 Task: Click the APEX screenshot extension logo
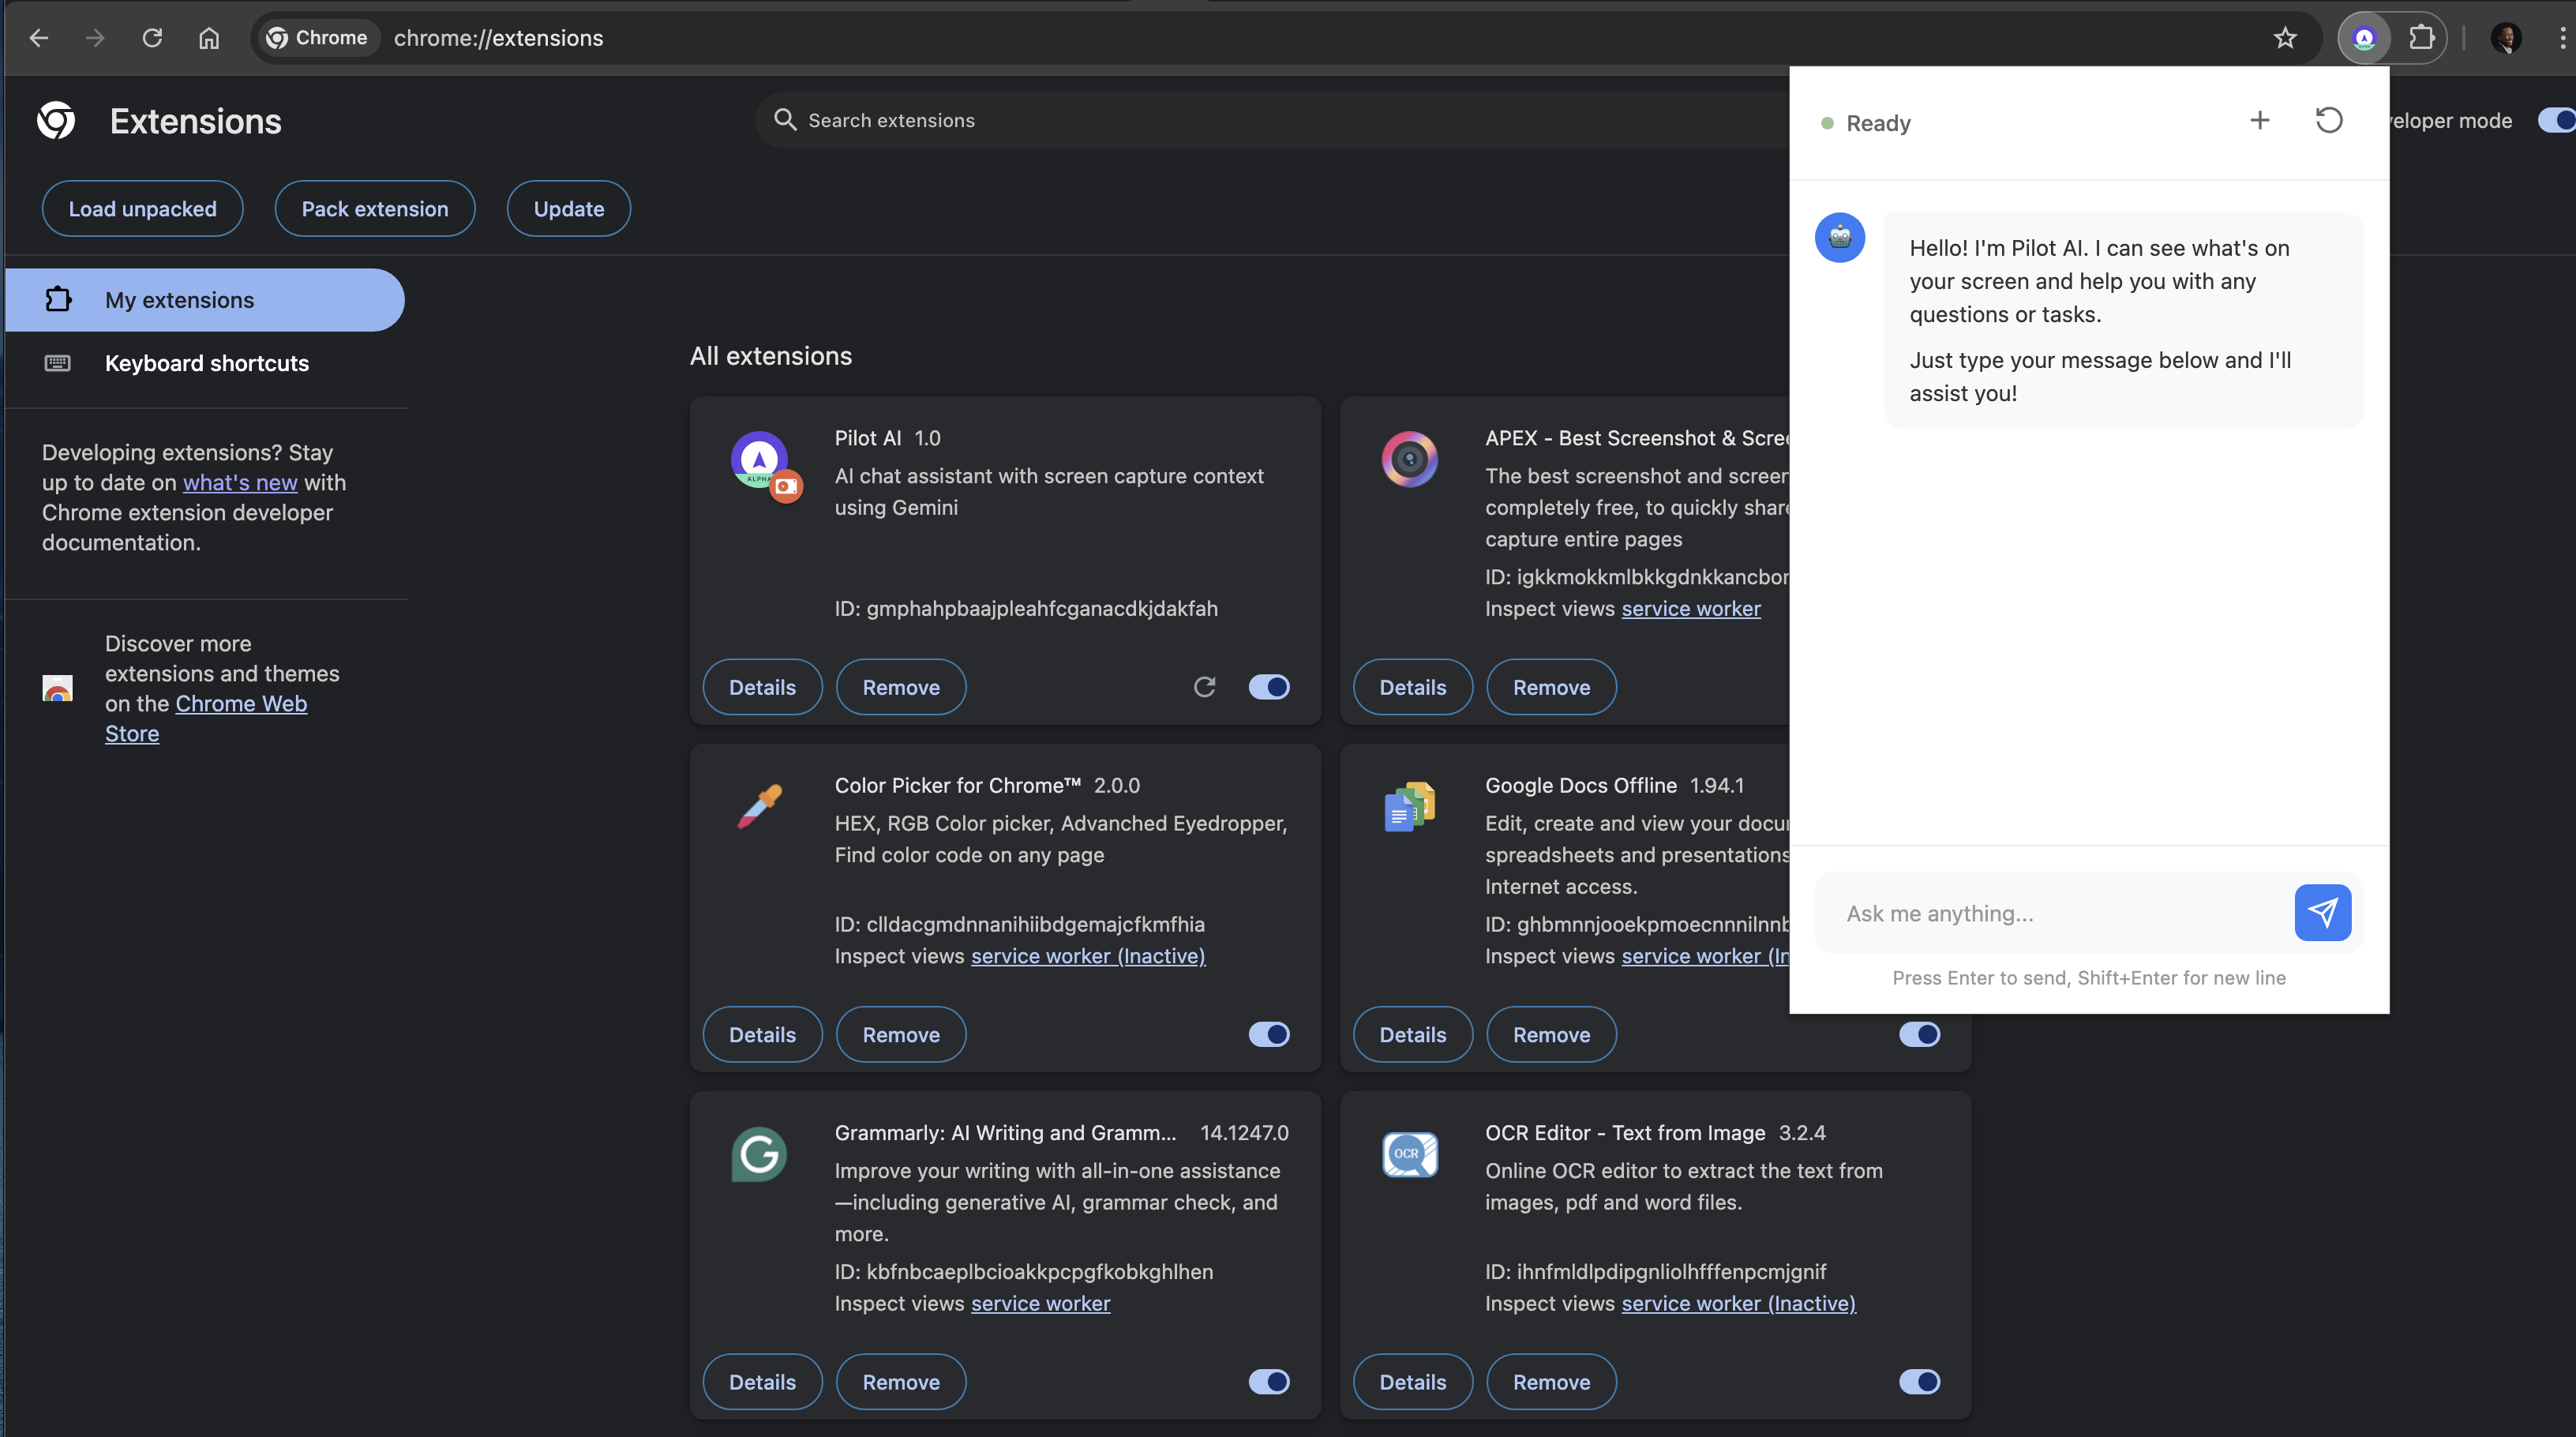click(1409, 459)
